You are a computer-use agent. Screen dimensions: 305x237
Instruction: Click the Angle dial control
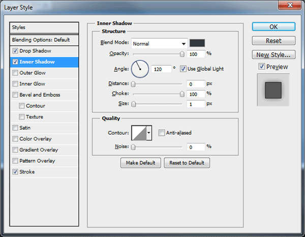140,69
